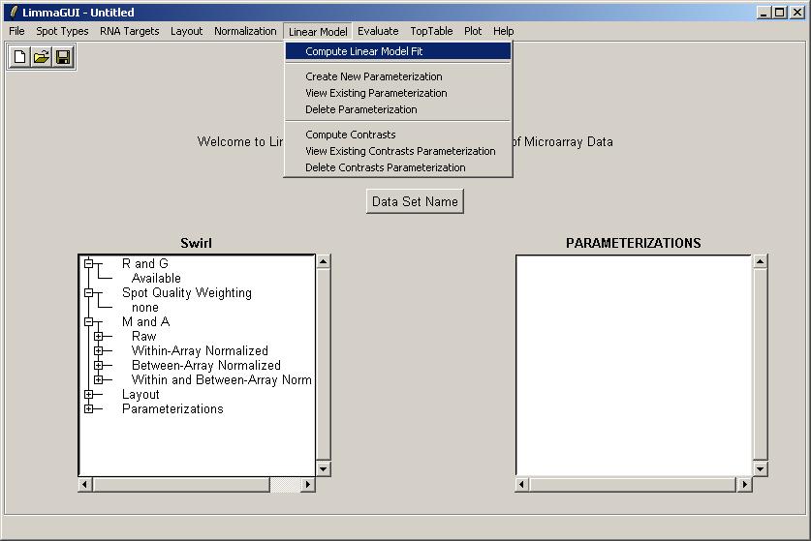Choose Create New Parameterization menu entry

tap(373, 76)
